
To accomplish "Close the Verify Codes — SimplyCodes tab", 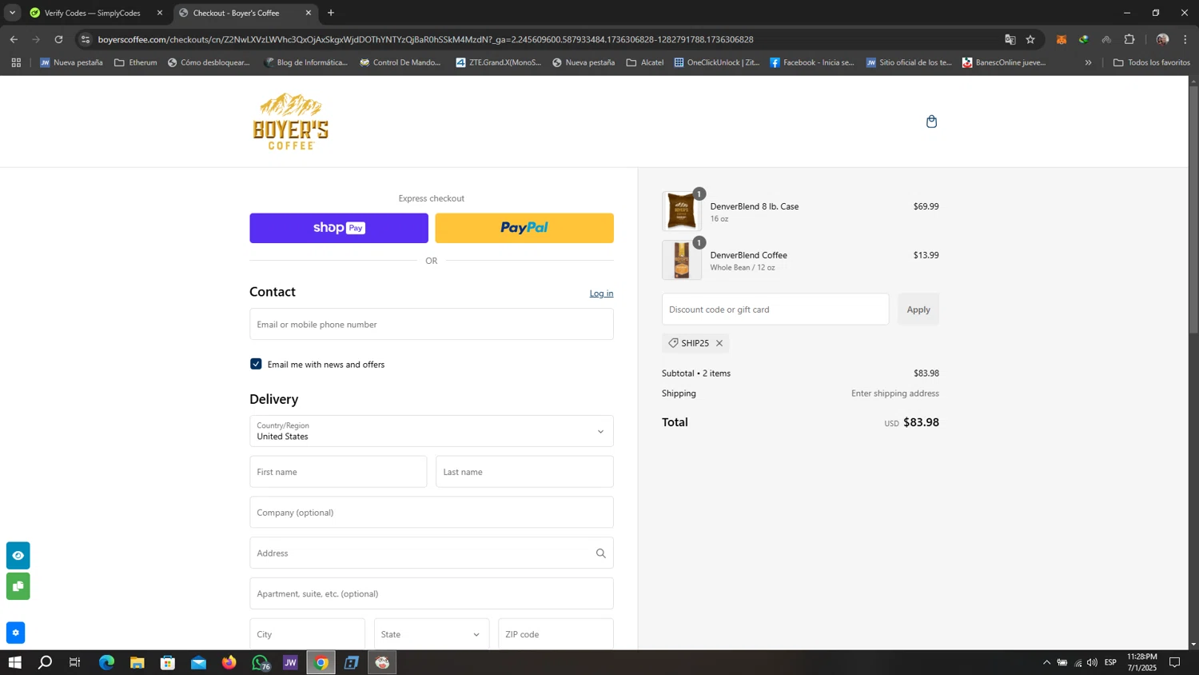I will pos(160,13).
